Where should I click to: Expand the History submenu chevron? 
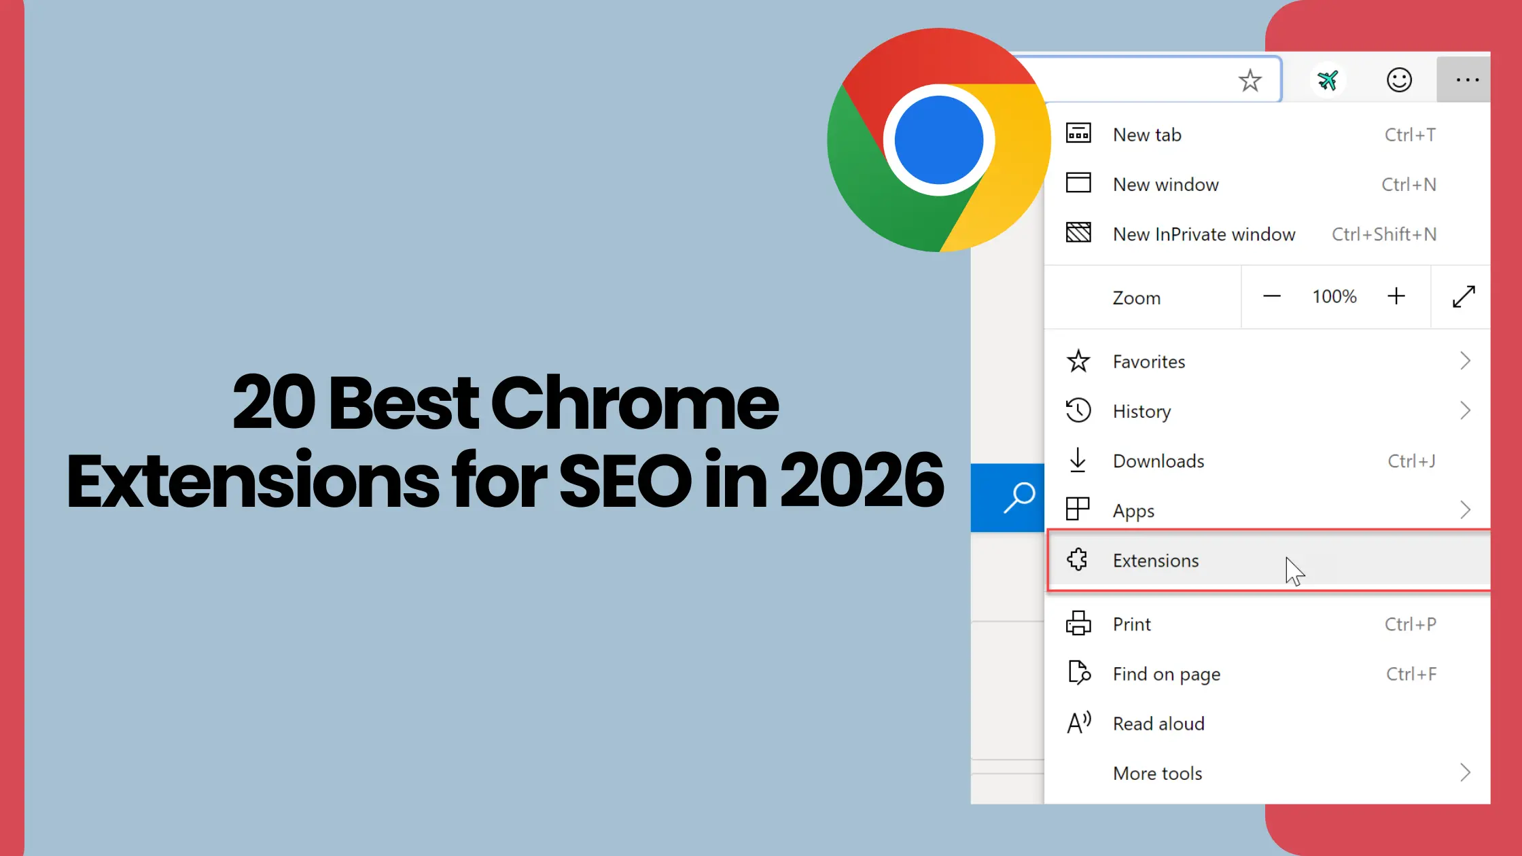click(1465, 410)
